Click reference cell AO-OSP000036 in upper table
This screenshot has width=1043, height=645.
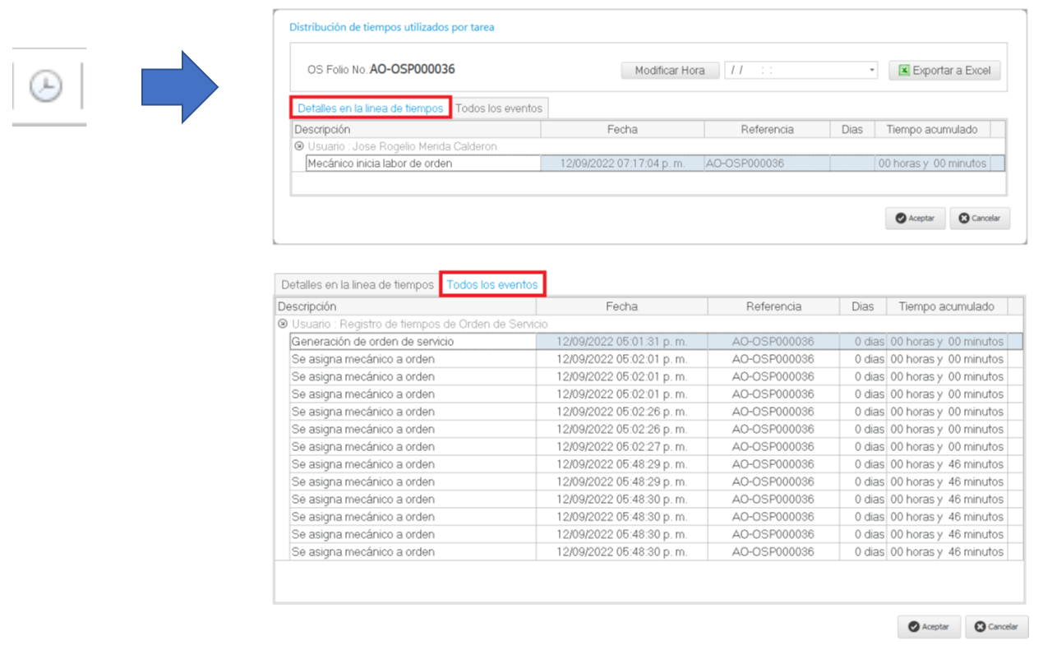767,164
